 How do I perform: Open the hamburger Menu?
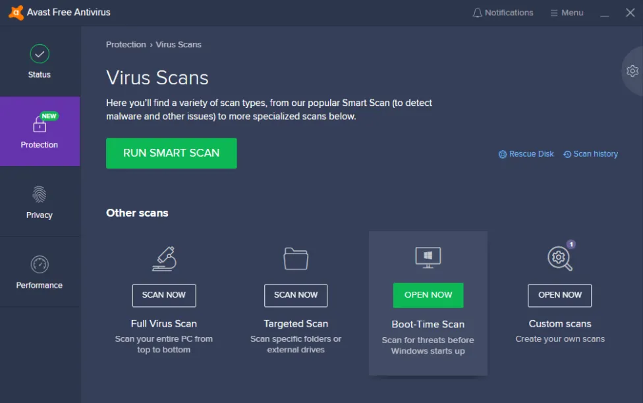coord(567,13)
